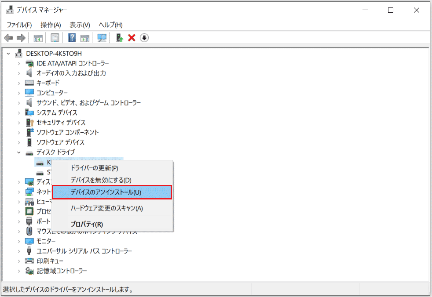The width and height of the screenshot is (432, 297).
Task: Expand the モニター node
Action: [x=19, y=241]
